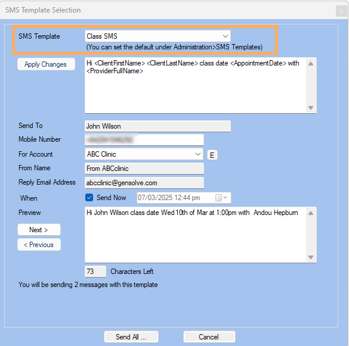Click the Reply Email Address field

[x=144, y=183]
